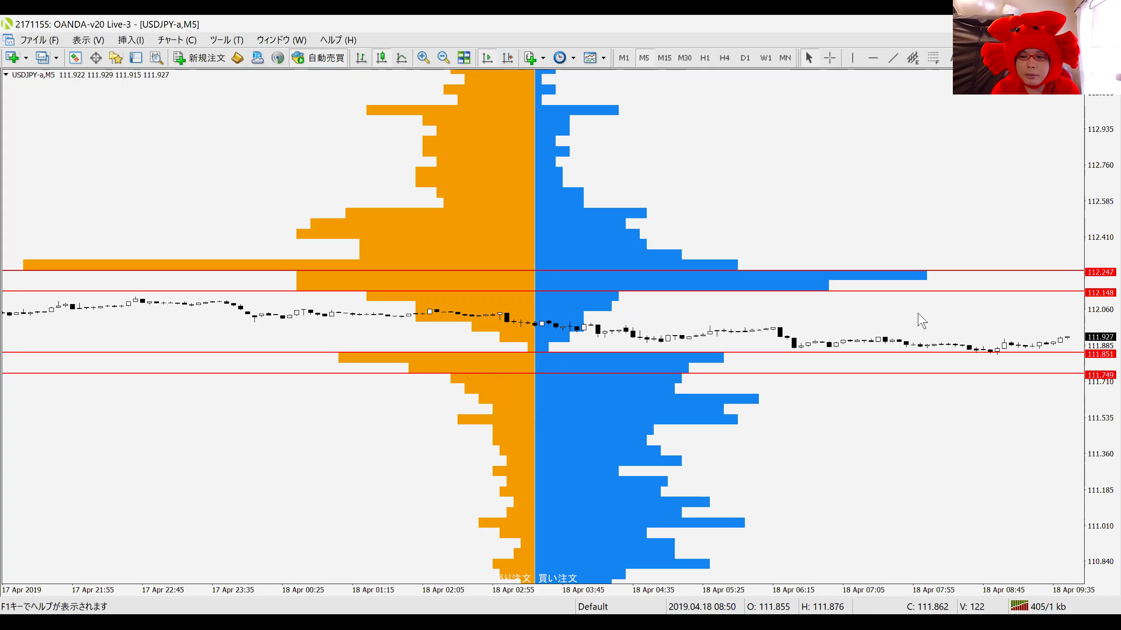Select the horizontal line tool

(x=873, y=58)
